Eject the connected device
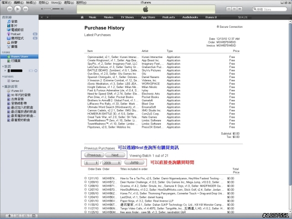 pos(36,71)
